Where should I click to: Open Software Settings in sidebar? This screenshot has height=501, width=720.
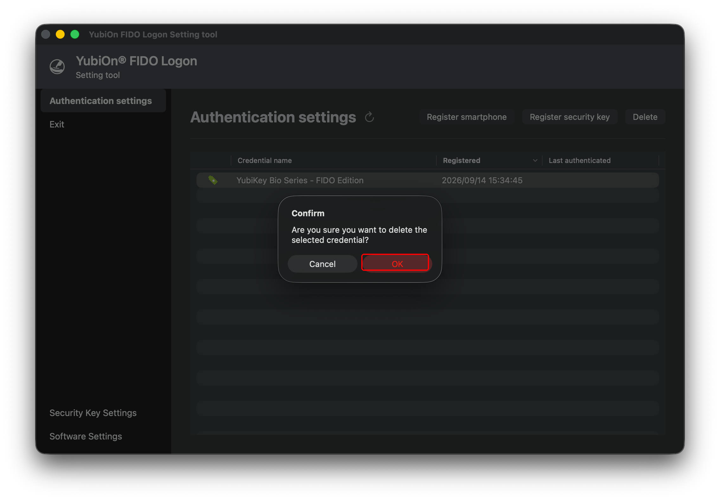click(x=86, y=436)
